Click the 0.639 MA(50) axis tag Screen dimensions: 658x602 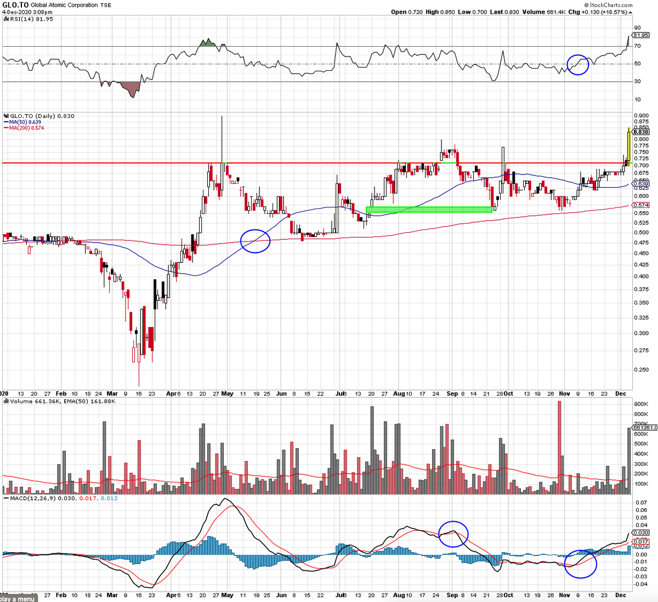tap(641, 183)
